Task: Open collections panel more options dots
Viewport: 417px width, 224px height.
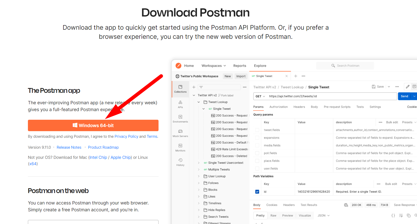Action: (x=245, y=87)
